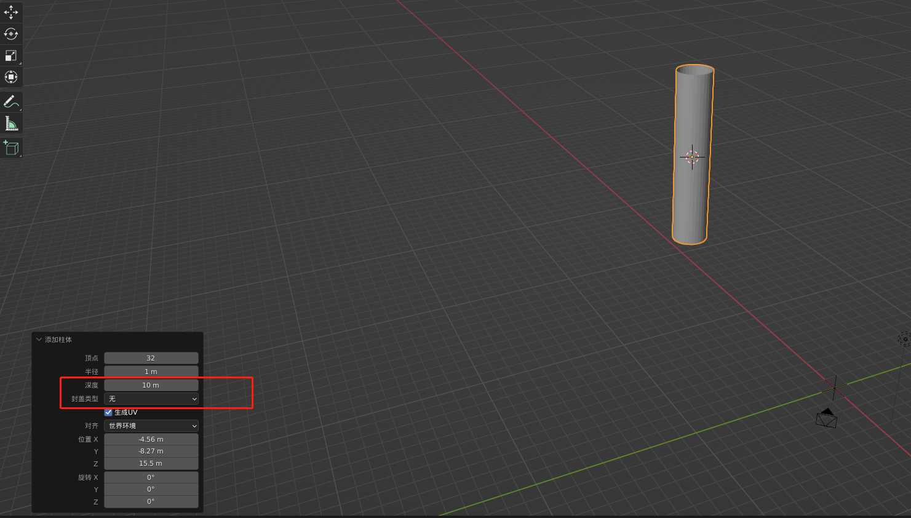Click the 深度 field showing 10 m
The height and width of the screenshot is (518, 911).
point(151,385)
